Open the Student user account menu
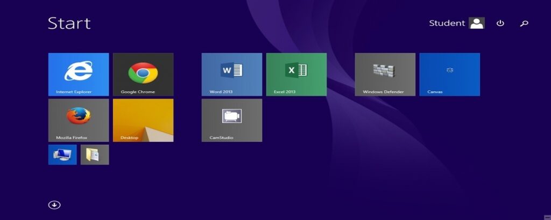The height and width of the screenshot is (220, 551). pos(457,23)
